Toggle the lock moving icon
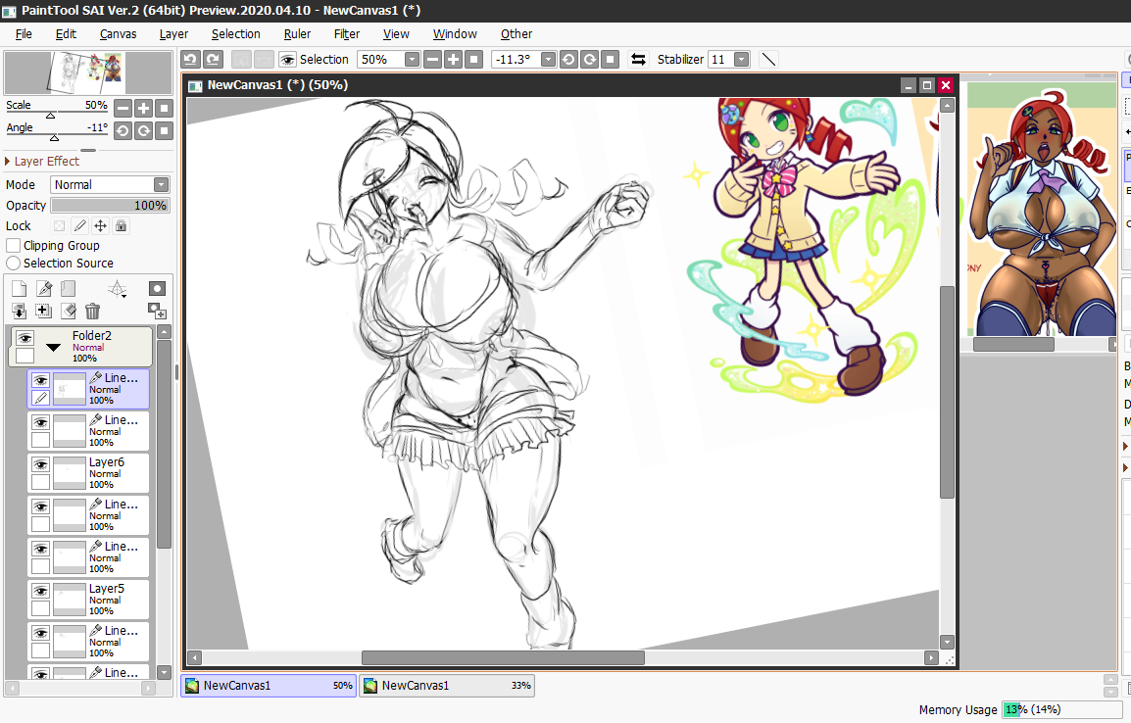1131x723 pixels. pos(100,225)
